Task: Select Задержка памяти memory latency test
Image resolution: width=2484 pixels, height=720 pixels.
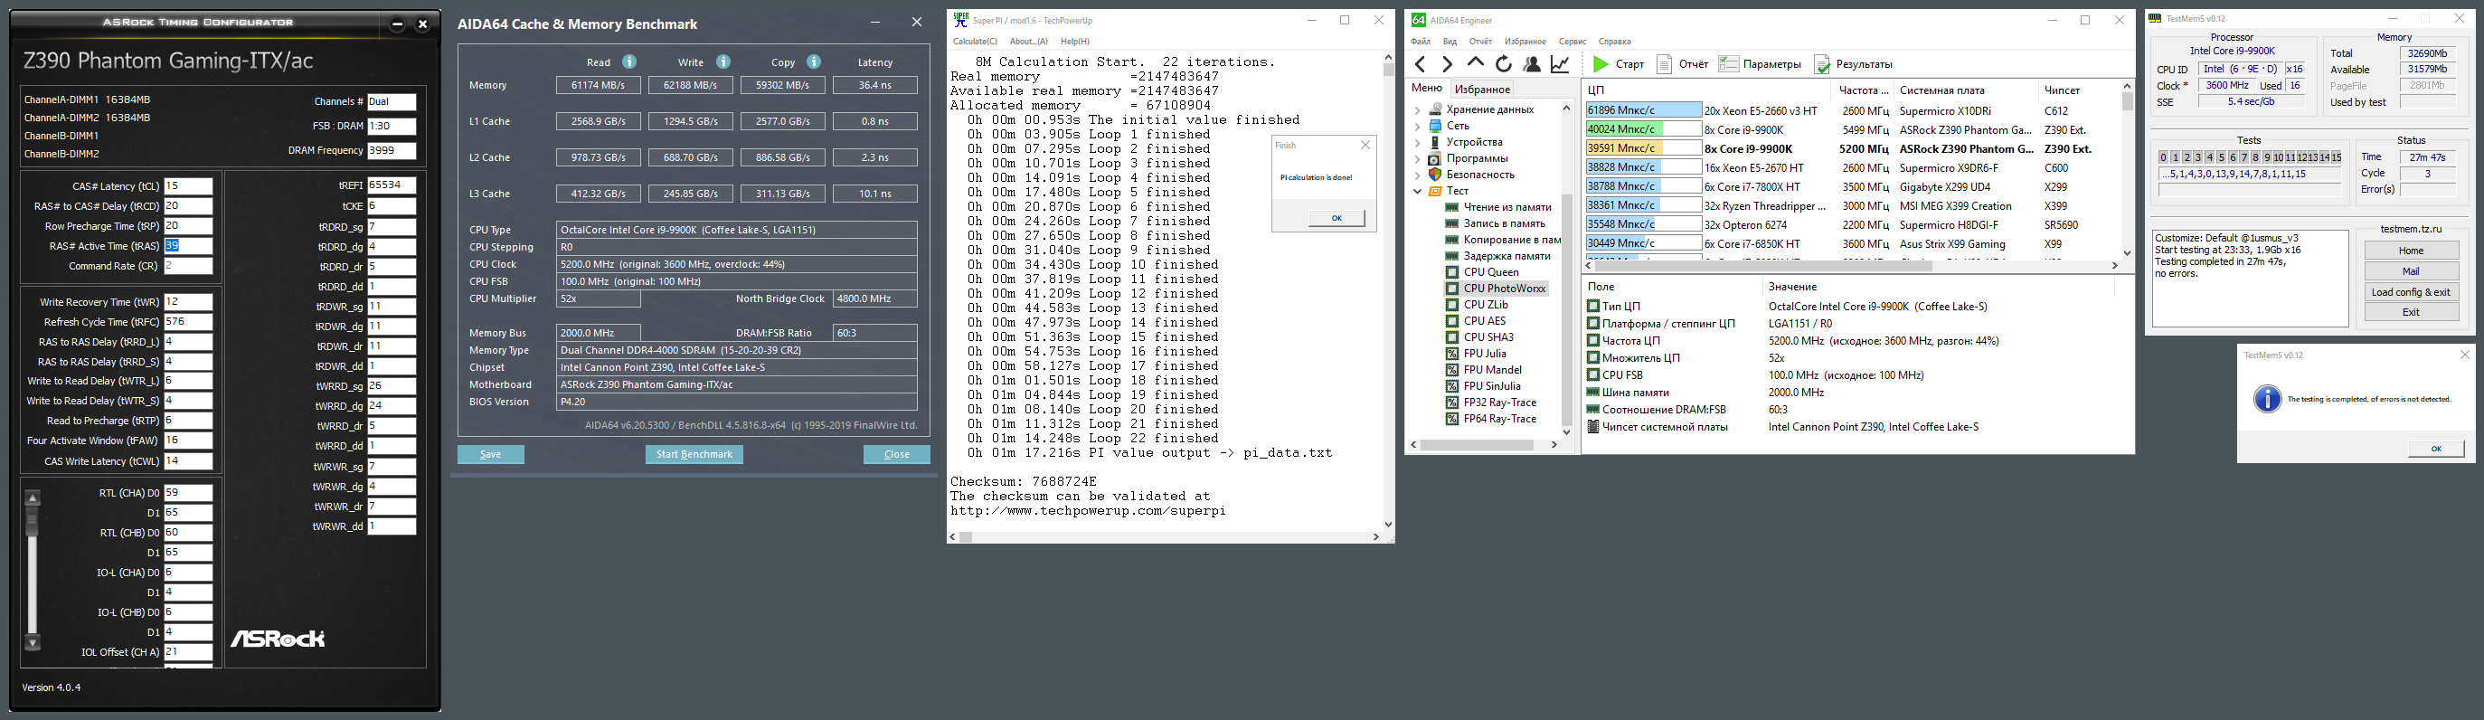Action: (x=1506, y=256)
